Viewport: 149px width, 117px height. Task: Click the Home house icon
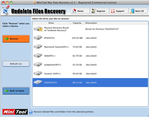(74, 11)
